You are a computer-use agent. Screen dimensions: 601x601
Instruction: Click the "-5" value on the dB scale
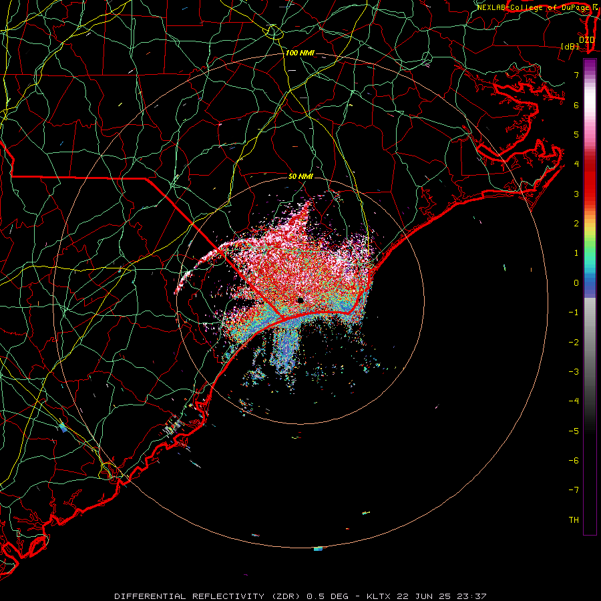574,431
